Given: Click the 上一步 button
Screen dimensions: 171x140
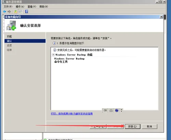Looking at the screenshot, I should pos(98,126).
